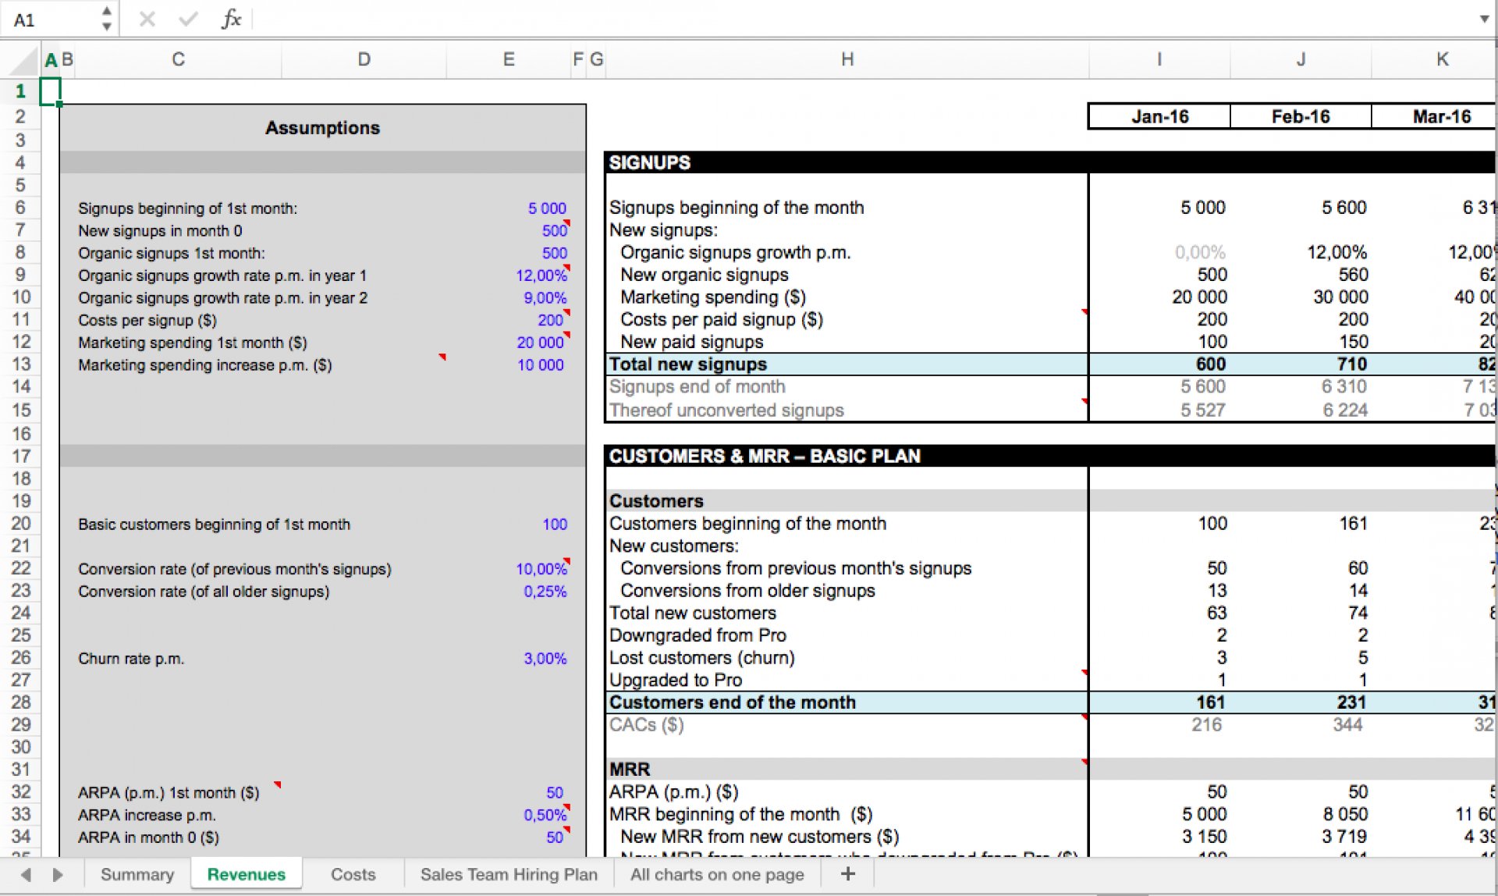Add a new sheet with plus button
Image resolution: width=1498 pixels, height=896 pixels.
(848, 873)
